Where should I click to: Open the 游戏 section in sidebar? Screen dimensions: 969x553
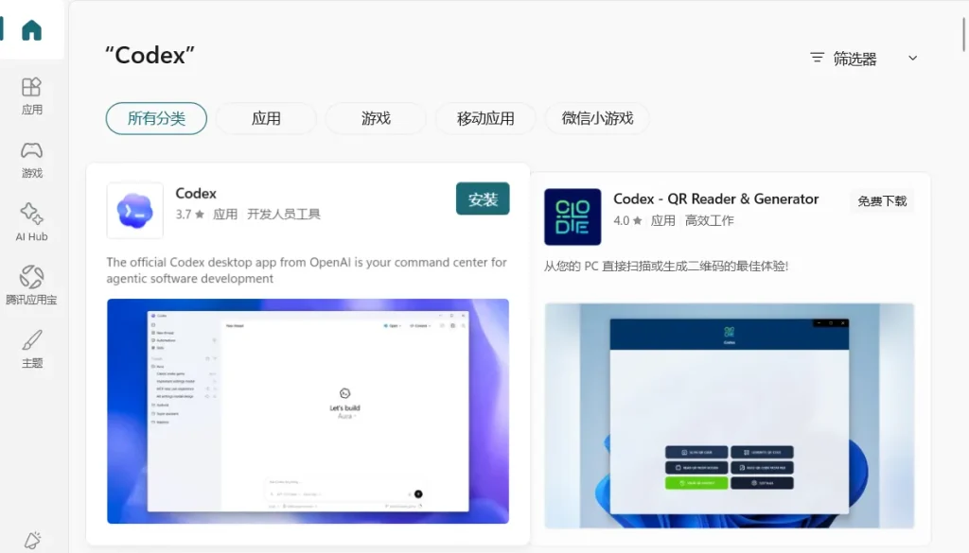31,160
